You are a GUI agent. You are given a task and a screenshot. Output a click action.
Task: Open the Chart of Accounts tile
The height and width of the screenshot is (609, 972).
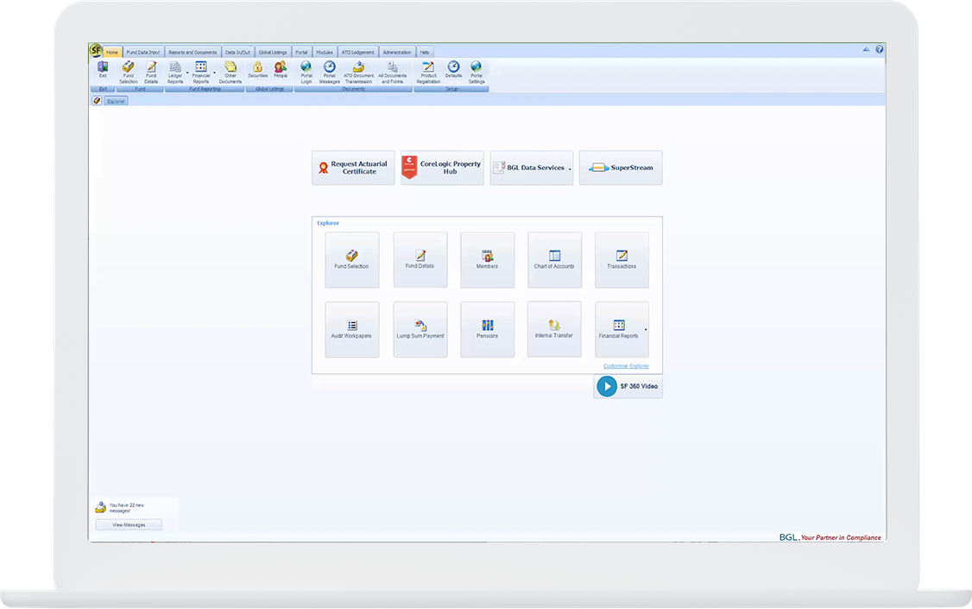(x=554, y=259)
